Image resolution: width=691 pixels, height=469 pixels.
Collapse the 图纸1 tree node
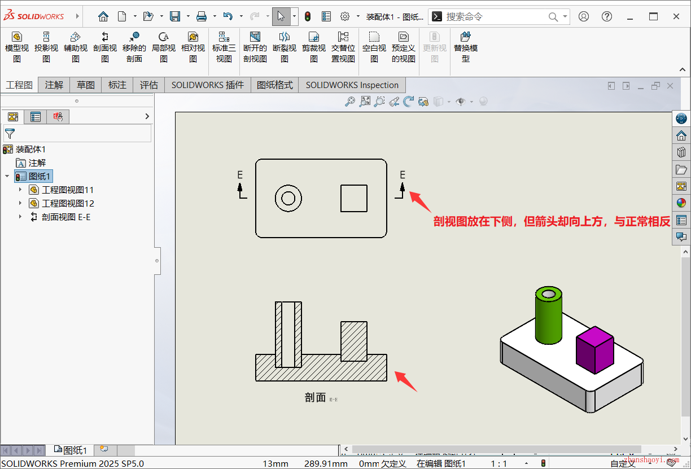(x=7, y=176)
